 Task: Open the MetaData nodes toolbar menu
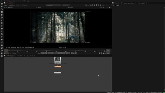point(2,40)
